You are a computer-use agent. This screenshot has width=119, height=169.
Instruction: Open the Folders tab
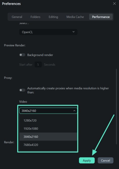click(x=35, y=17)
